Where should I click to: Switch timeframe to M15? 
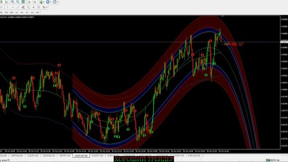[x=6, y=13]
